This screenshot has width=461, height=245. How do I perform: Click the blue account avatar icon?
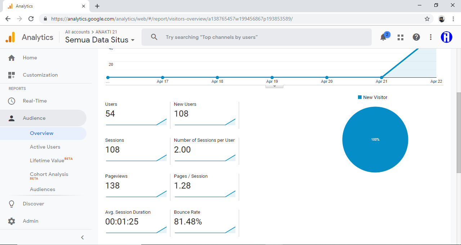447,37
